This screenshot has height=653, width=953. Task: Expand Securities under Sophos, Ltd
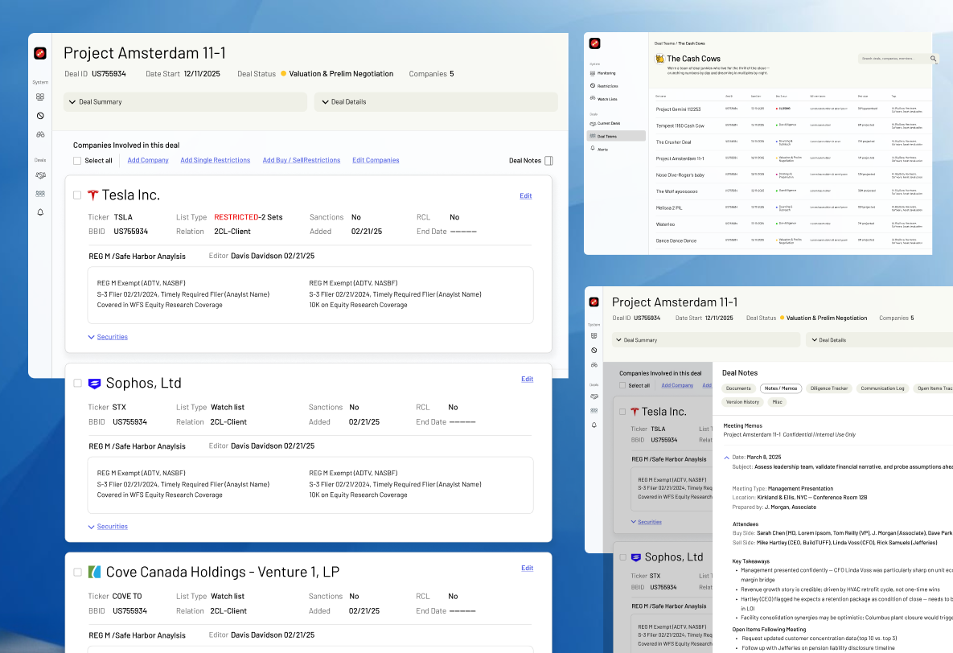click(x=108, y=527)
